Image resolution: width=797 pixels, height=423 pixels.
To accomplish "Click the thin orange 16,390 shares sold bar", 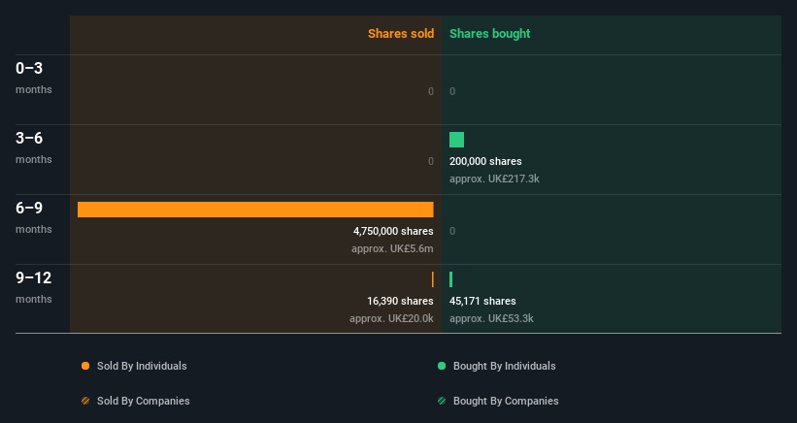I will [x=433, y=279].
